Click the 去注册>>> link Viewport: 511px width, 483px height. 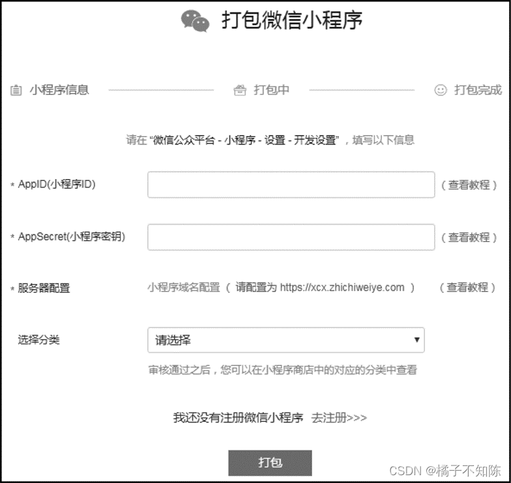[339, 418]
